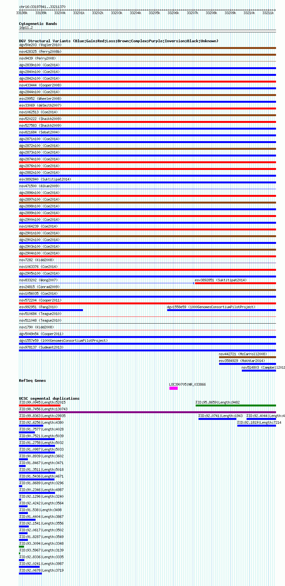Click the dgv50e203 (Vogler2010) variant label
285x586 pixels.
pos(40,45)
